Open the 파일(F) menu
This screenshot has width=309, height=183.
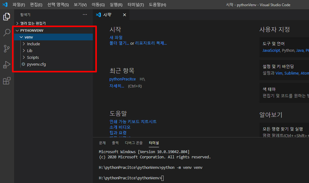(19, 5)
